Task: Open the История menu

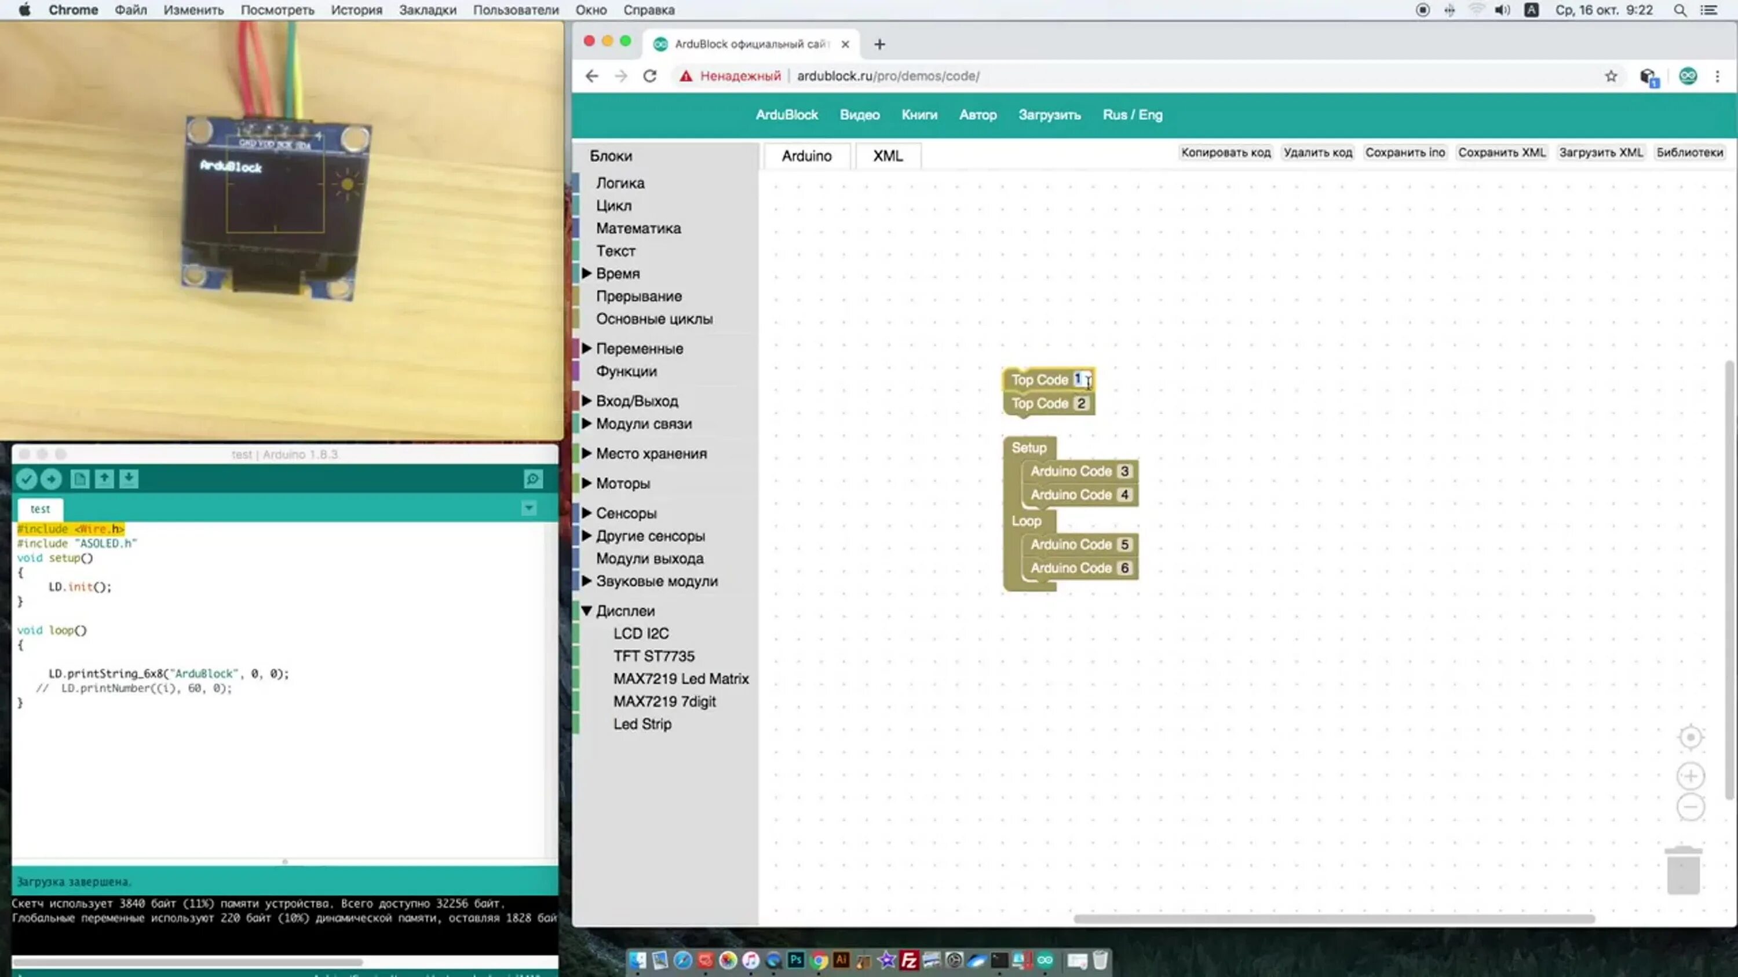Action: pos(356,10)
